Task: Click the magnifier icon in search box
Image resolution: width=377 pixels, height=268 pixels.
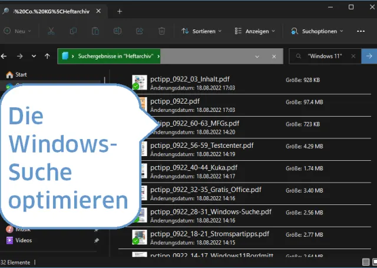Action: (x=299, y=56)
